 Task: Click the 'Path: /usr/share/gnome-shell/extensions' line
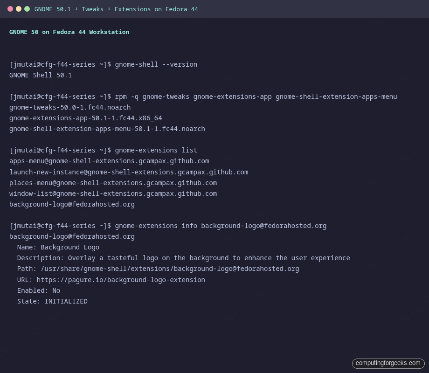click(x=158, y=269)
